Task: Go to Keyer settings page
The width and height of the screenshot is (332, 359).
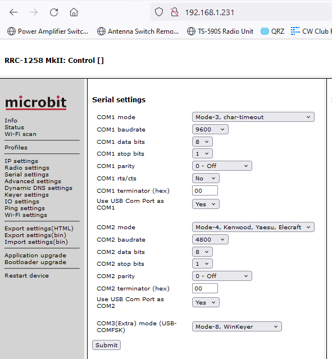Action: 26,195
